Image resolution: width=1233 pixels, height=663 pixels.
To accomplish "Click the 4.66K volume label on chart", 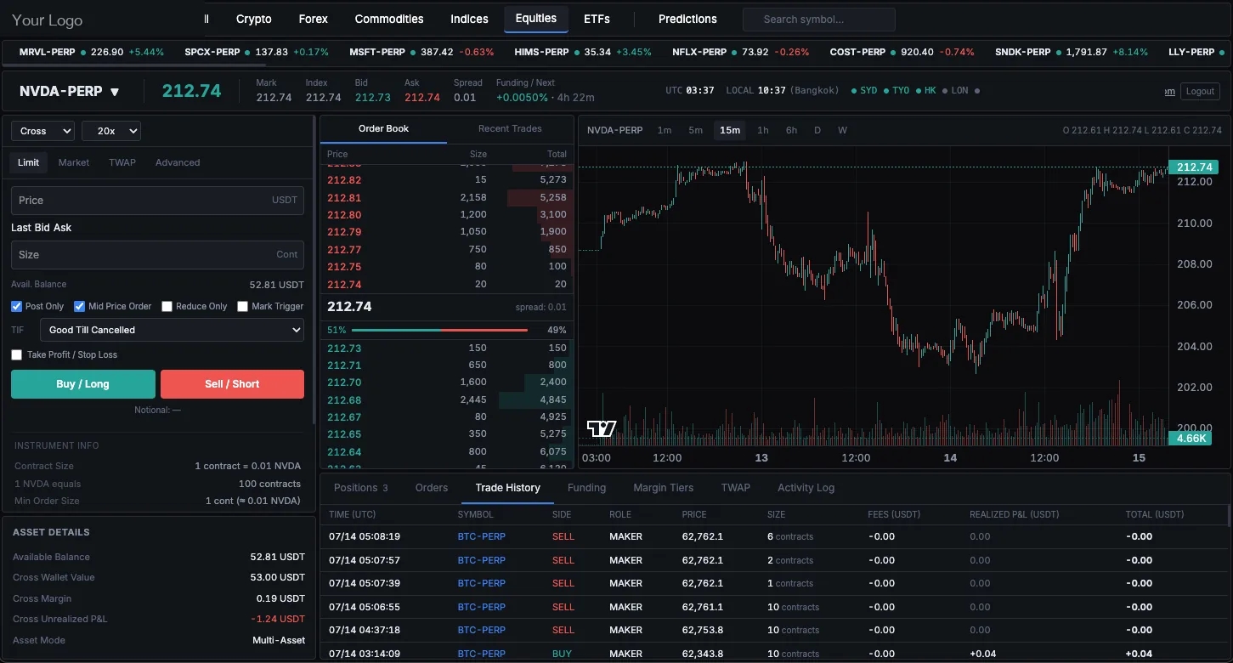I will pyautogui.click(x=1191, y=439).
